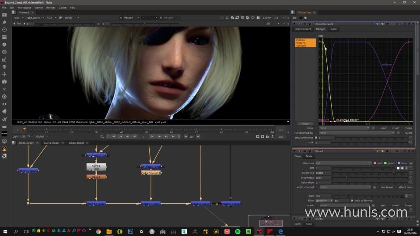Screen dimensions: 420x236
Task: Toggle the blue channel checkbox in Glow1
Action: pos(399,163)
